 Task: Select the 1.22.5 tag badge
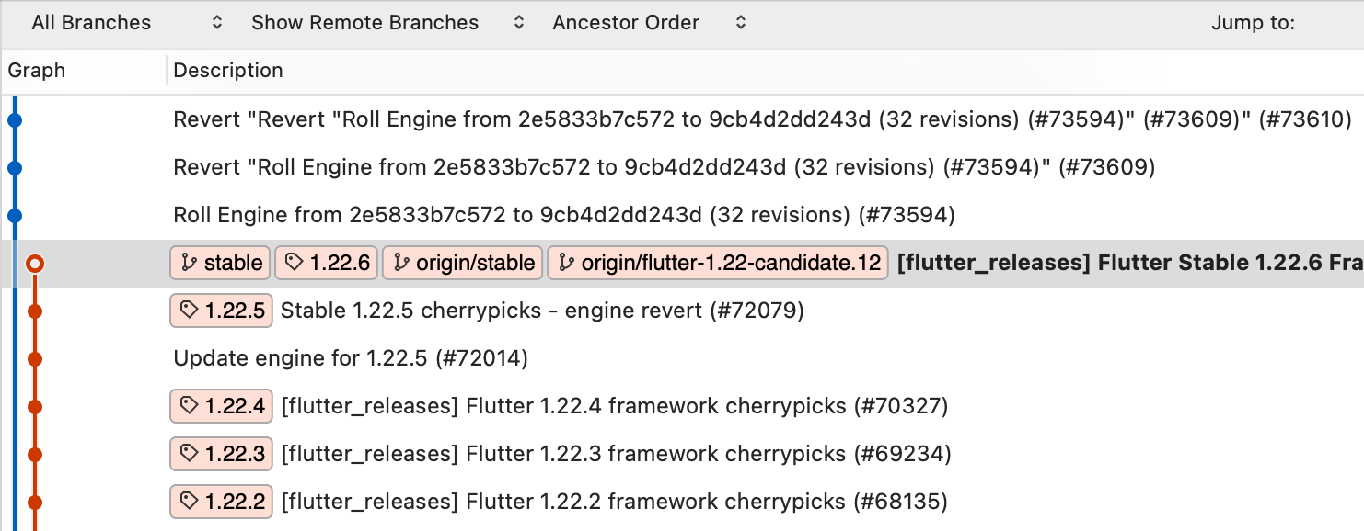221,311
